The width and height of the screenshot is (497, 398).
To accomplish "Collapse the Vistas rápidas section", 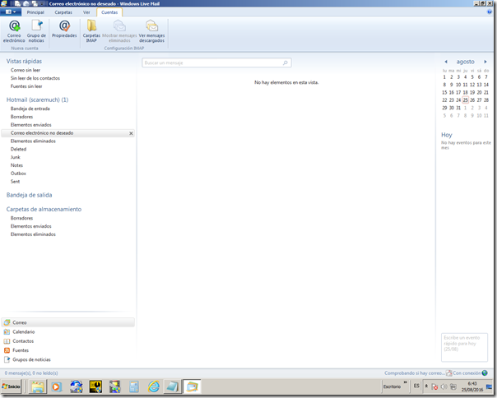I will tap(24, 61).
